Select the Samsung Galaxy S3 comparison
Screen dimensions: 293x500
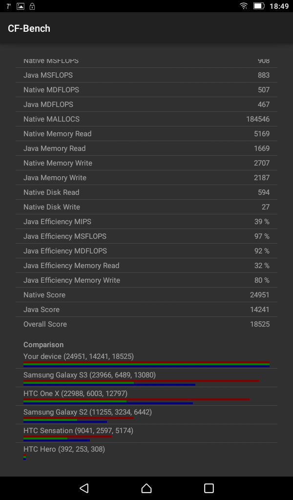coord(146,378)
